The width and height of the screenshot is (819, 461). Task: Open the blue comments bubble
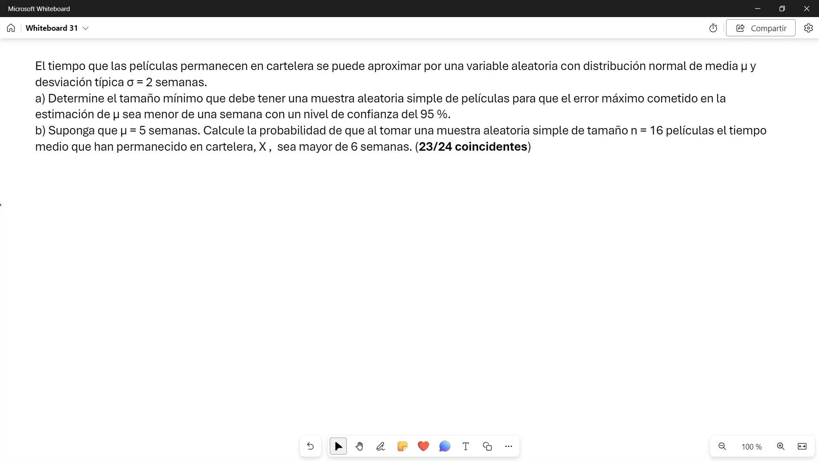point(444,446)
